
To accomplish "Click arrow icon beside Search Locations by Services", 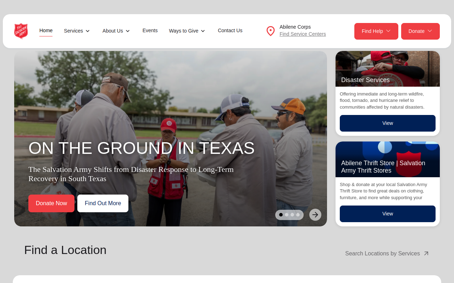I will (x=426, y=253).
